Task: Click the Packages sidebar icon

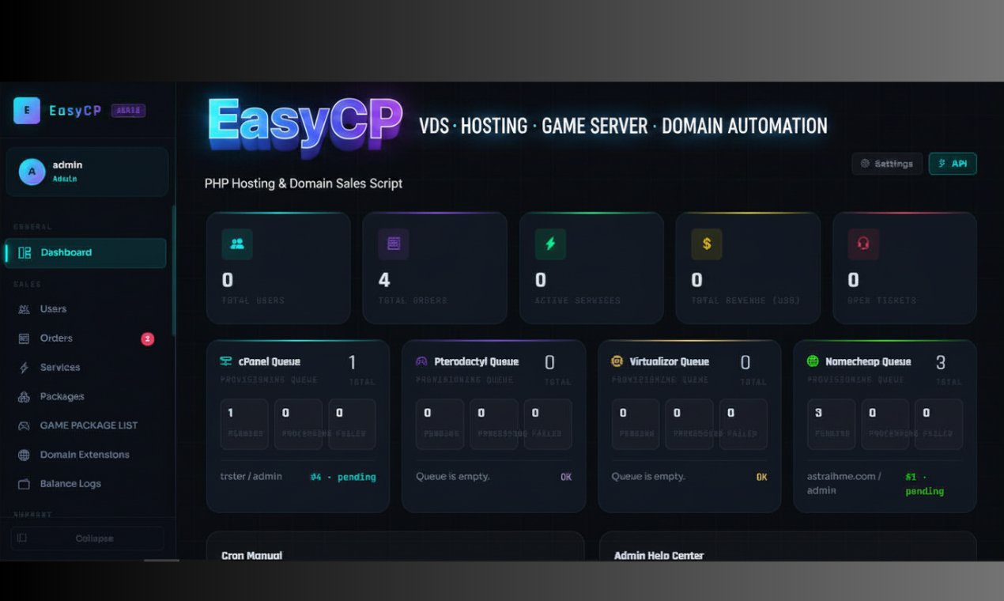Action: [x=24, y=397]
